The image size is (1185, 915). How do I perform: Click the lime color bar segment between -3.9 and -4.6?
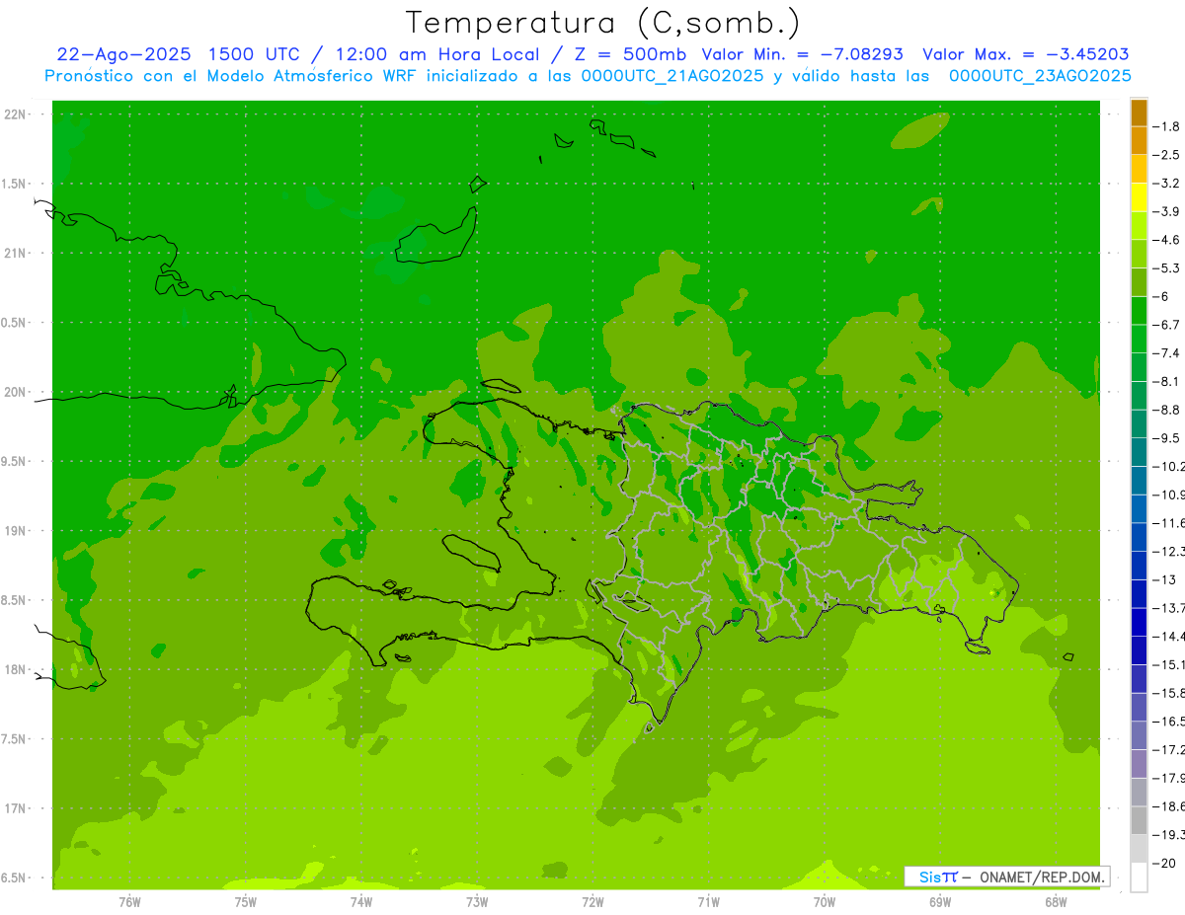pos(1139,226)
